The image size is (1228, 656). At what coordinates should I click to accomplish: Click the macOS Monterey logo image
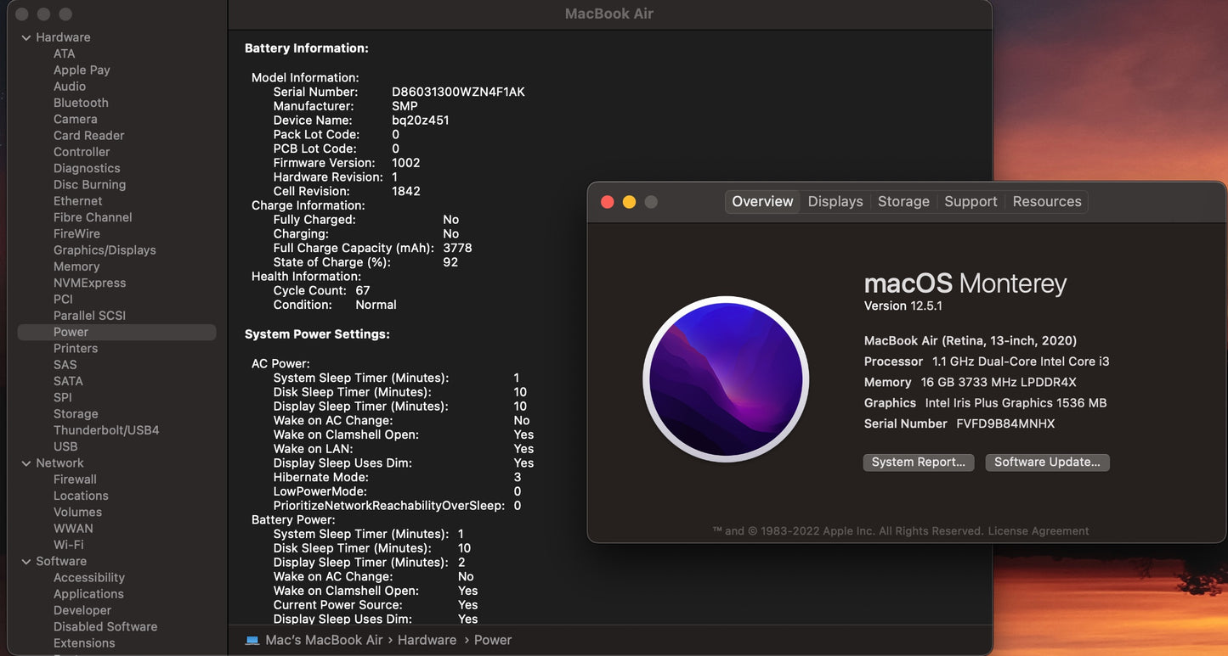coord(726,379)
